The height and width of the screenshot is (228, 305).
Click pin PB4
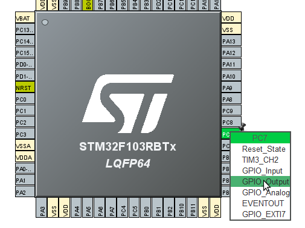135,5
